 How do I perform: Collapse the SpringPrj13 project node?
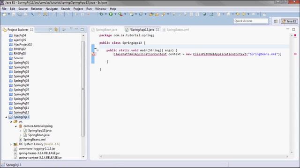pyautogui.click(x=6, y=117)
